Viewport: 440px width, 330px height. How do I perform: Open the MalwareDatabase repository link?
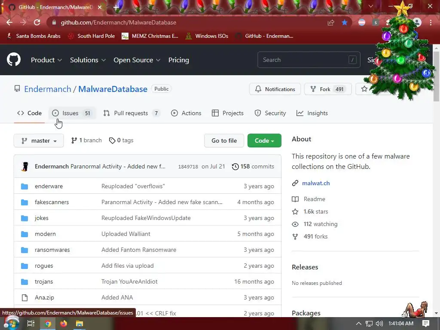coord(113,89)
